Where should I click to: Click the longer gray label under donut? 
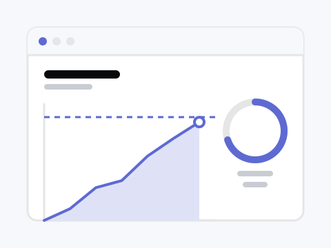[255, 174]
